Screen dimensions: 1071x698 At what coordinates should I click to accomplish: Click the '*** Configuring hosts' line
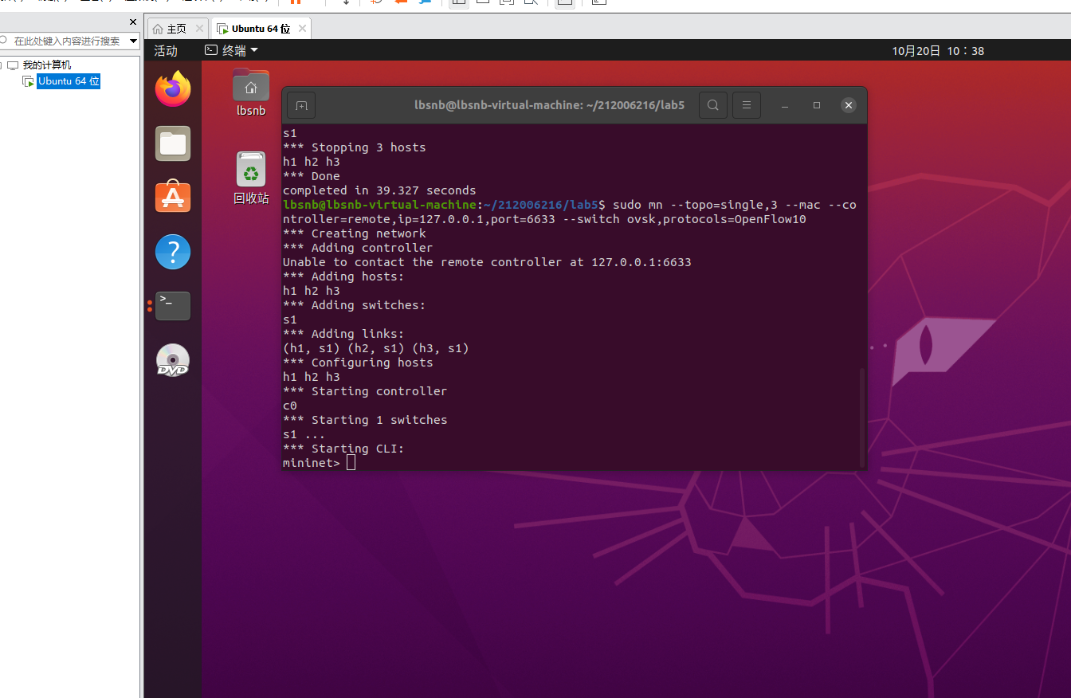[358, 363]
